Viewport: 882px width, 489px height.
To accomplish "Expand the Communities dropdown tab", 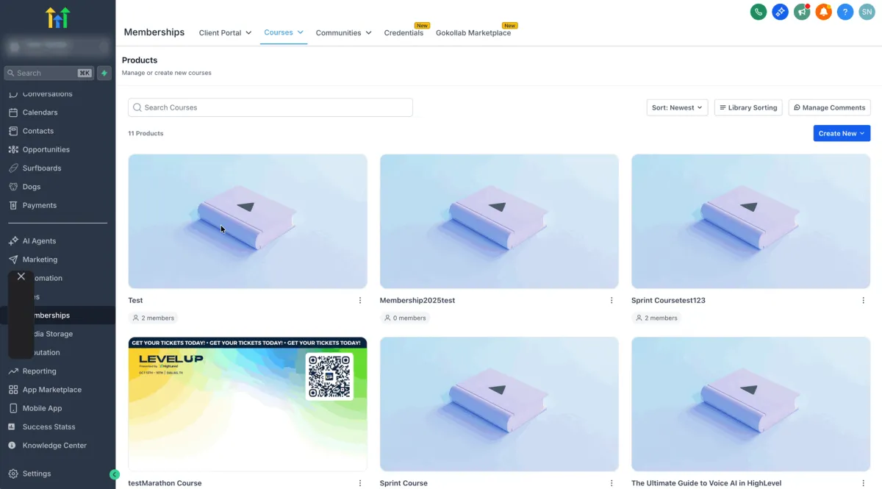I will (343, 32).
